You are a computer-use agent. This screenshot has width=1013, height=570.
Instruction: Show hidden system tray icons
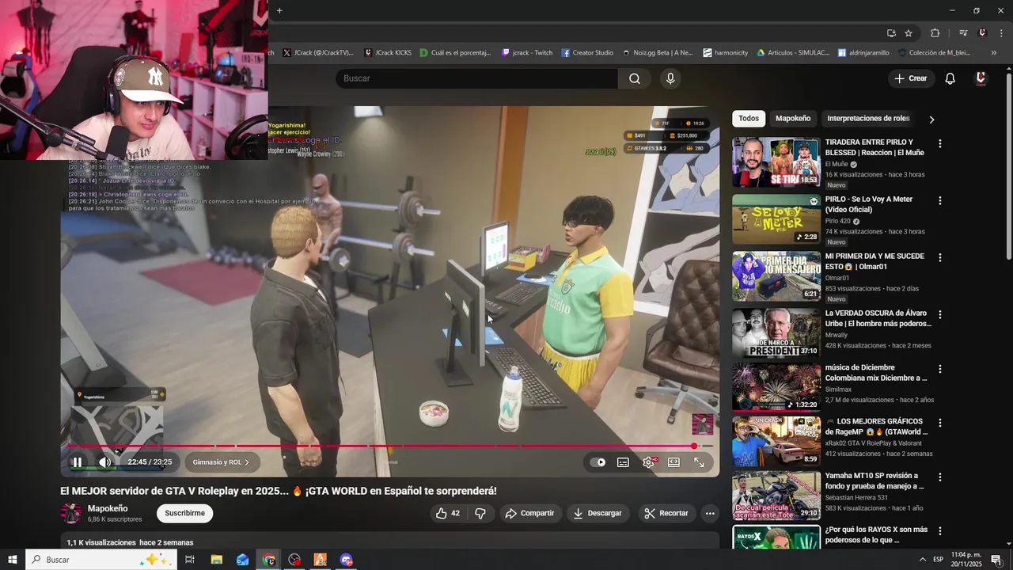tap(923, 560)
